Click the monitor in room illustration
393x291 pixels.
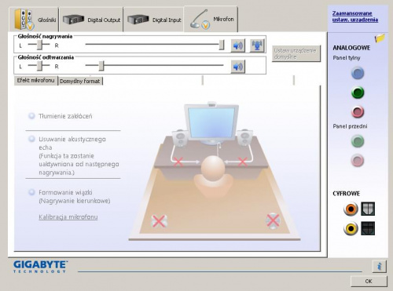pos(211,123)
